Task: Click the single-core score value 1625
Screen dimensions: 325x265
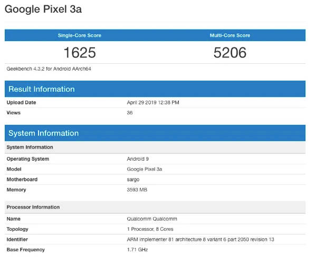Action: (x=79, y=52)
